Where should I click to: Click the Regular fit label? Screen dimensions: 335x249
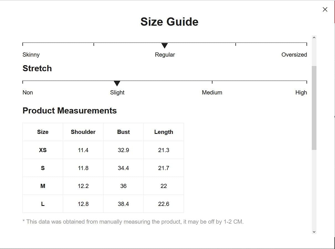[165, 55]
